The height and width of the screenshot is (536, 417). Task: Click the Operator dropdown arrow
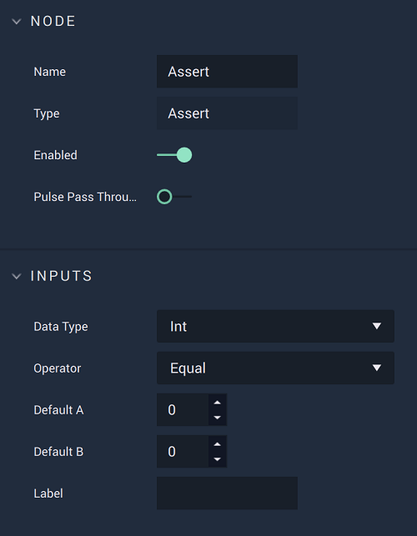377,368
